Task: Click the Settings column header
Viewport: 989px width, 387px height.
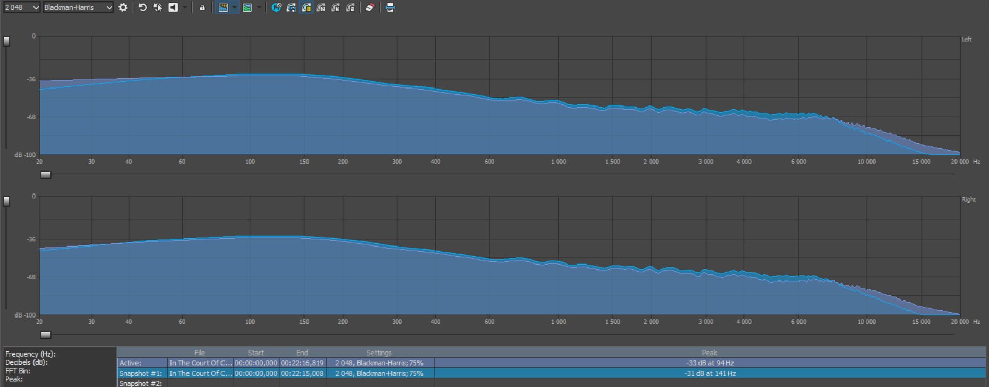Action: pos(379,353)
